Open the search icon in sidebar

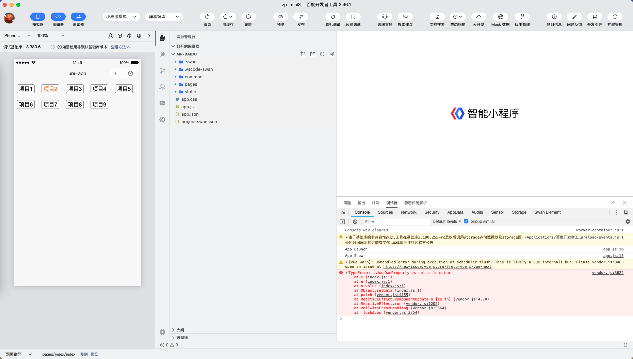click(x=162, y=54)
